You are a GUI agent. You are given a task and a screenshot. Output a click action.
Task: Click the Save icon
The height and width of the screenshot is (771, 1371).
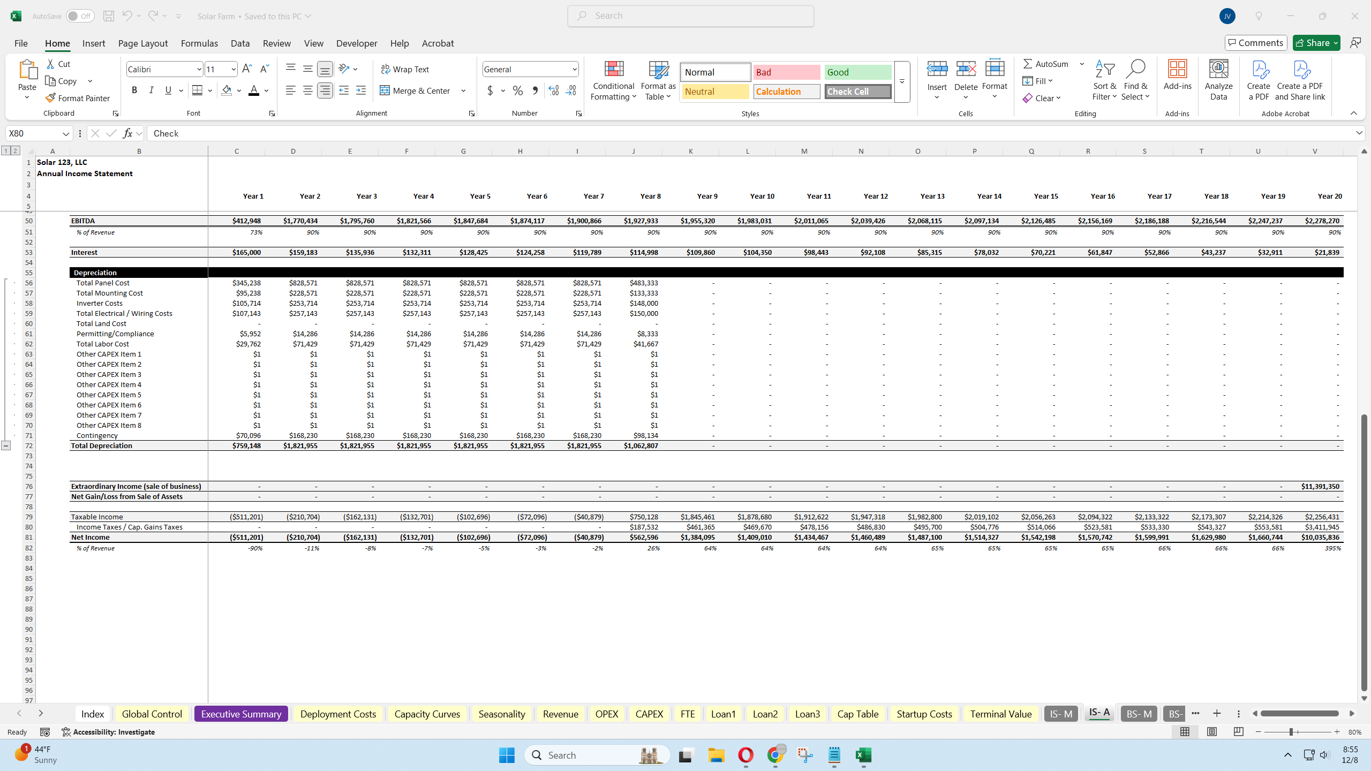109,16
